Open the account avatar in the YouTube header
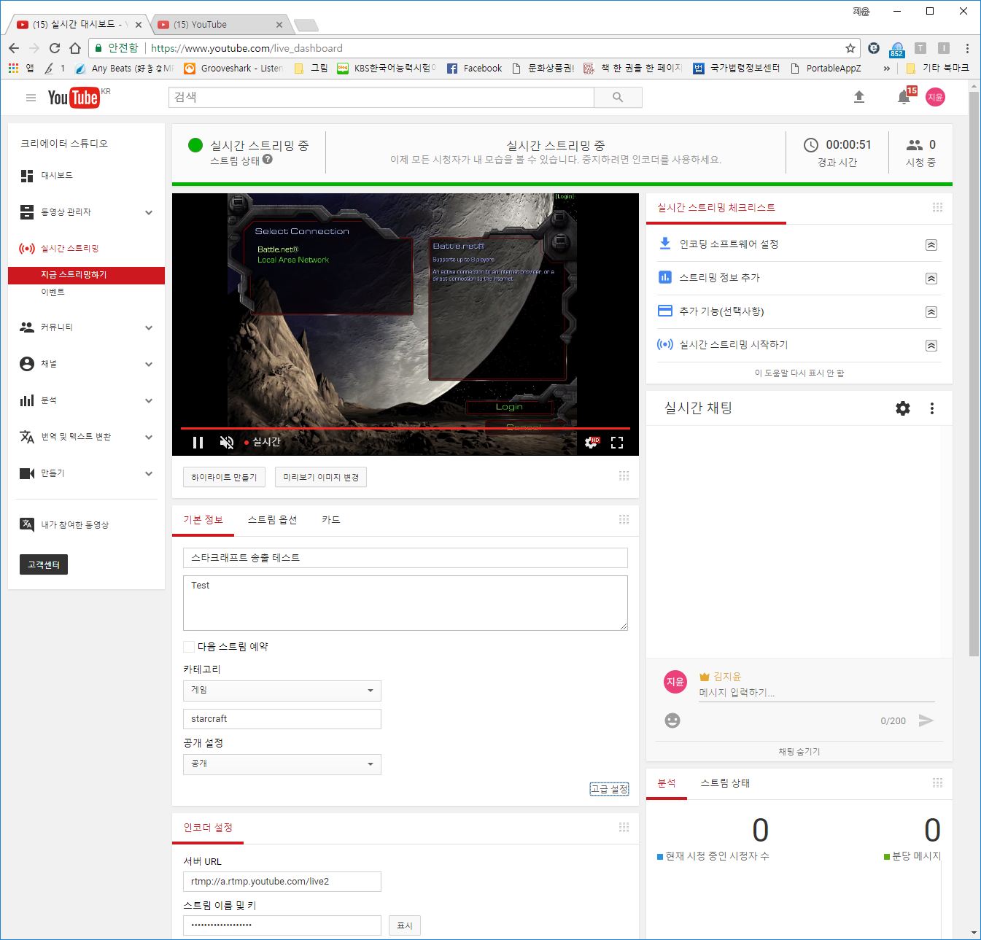Image resolution: width=981 pixels, height=940 pixels. (x=935, y=97)
